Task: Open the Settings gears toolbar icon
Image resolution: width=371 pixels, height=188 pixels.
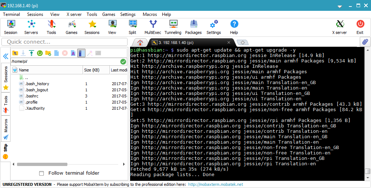Action: pos(214,27)
